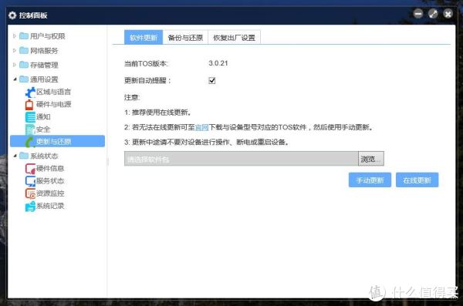Image resolution: width=463 pixels, height=306 pixels.
Task: Open the 通知 notification item
Action: click(43, 117)
